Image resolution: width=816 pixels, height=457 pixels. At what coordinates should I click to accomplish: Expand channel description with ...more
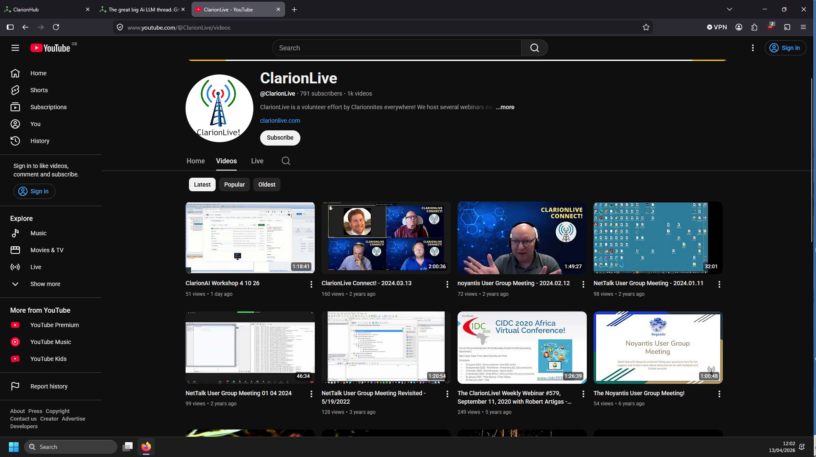(x=505, y=107)
